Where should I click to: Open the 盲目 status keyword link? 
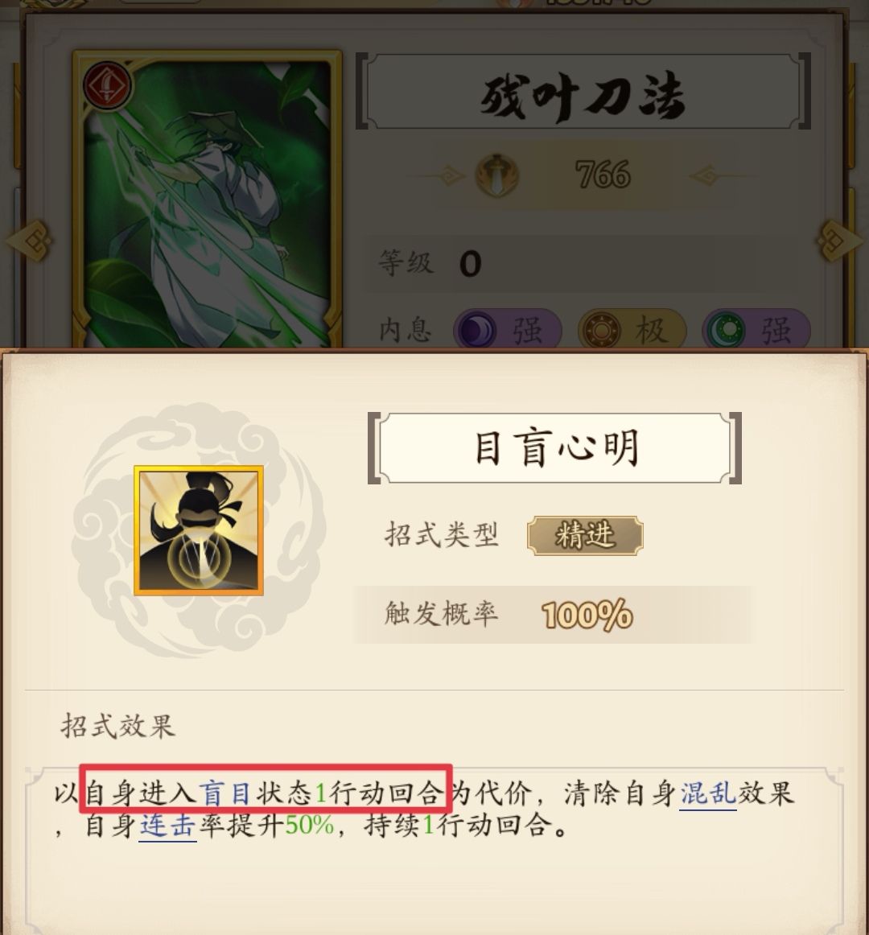225,793
